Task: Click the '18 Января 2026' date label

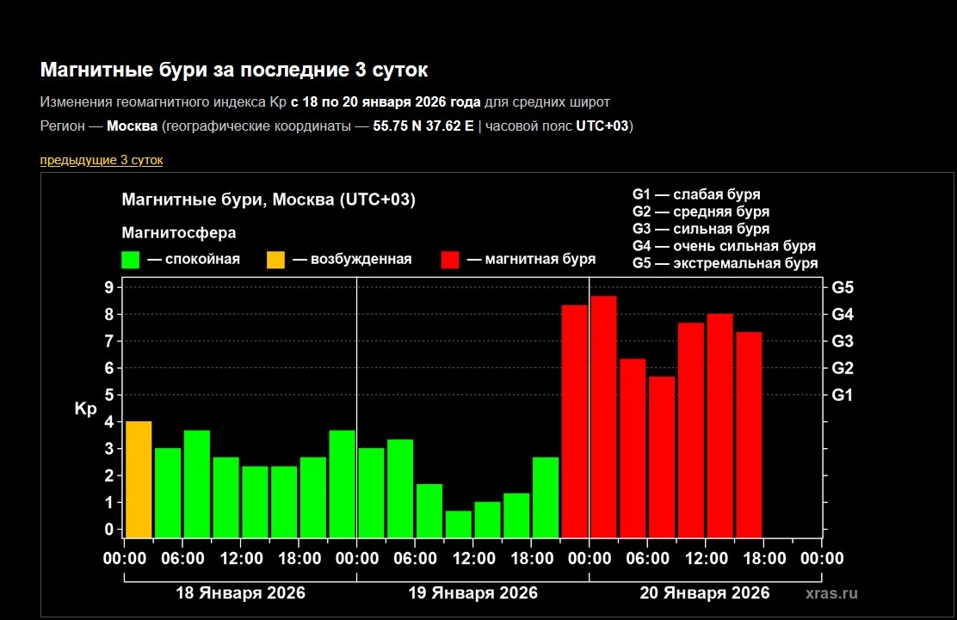Action: click(240, 593)
